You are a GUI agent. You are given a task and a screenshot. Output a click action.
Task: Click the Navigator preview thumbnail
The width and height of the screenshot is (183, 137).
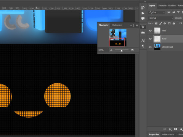coord(118,38)
